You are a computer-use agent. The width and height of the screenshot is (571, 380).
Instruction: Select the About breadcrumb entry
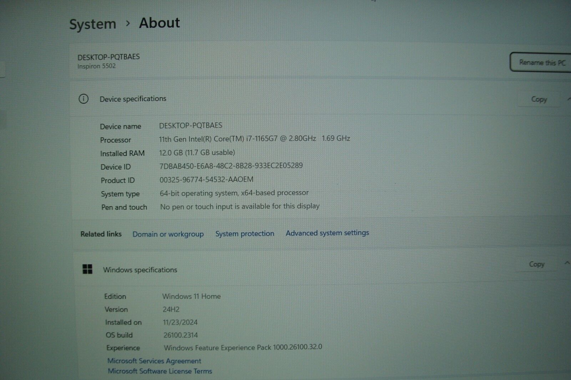coord(159,23)
